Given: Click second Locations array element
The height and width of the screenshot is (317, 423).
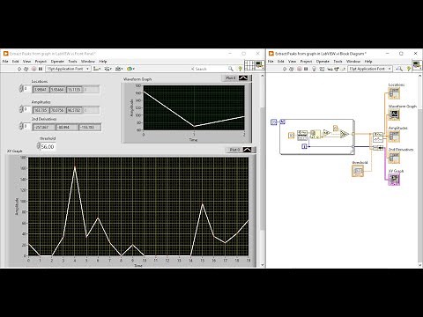Looking at the screenshot, I should 57,90.
